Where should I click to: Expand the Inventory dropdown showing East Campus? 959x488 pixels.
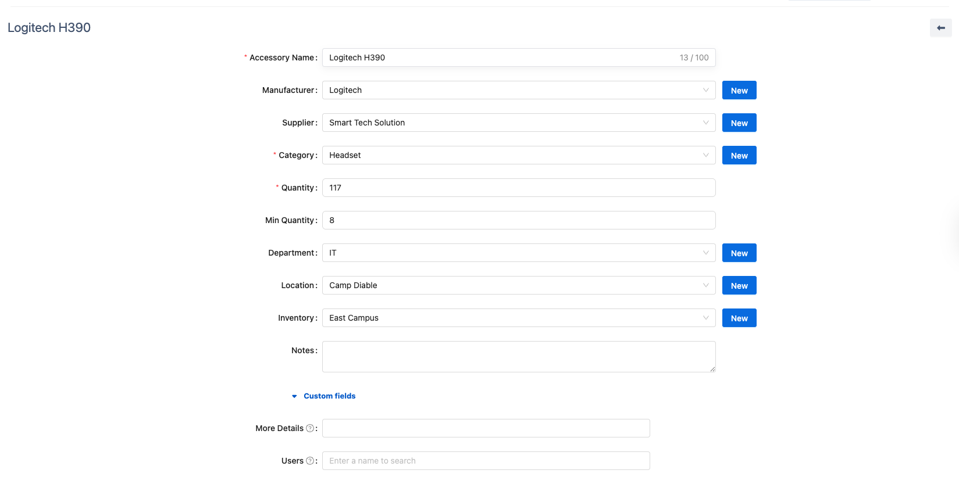[518, 318]
